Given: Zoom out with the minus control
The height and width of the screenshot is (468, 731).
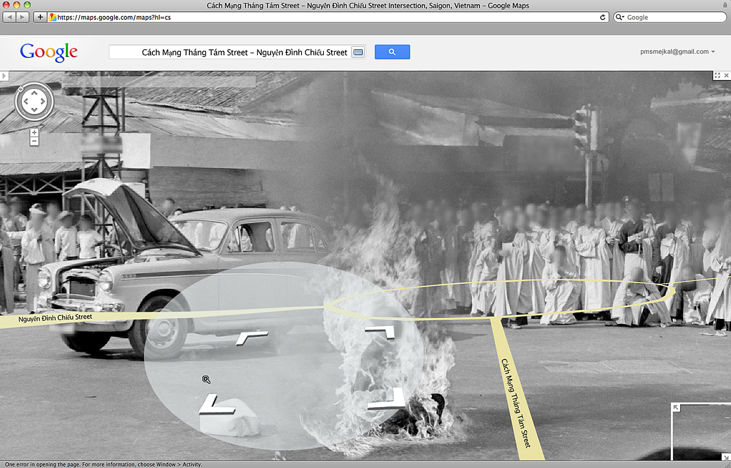Looking at the screenshot, I should [x=34, y=141].
